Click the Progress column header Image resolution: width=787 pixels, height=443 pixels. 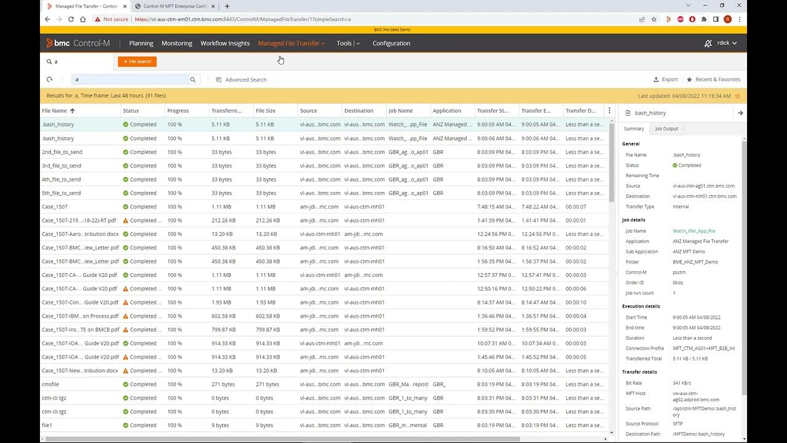coord(177,111)
